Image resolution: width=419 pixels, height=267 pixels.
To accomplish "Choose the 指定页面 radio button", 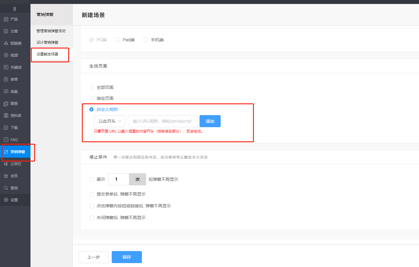I will pos(91,98).
